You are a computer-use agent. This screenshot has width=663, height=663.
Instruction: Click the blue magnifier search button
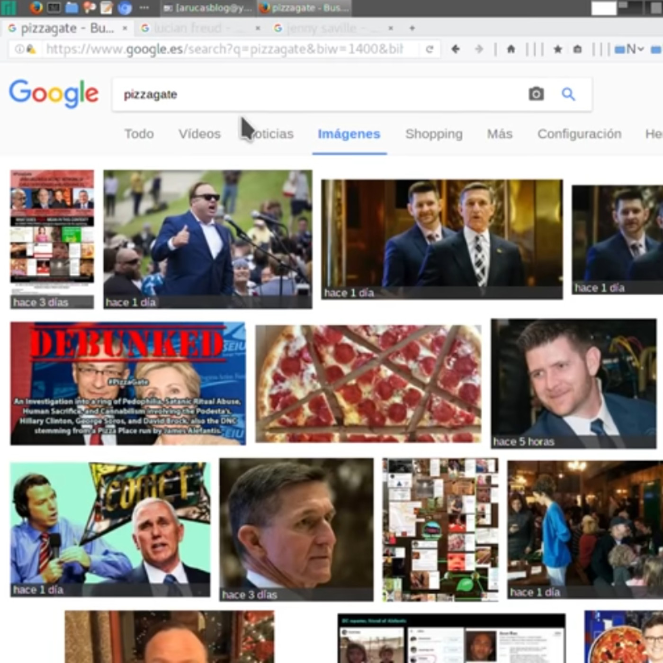pyautogui.click(x=568, y=94)
